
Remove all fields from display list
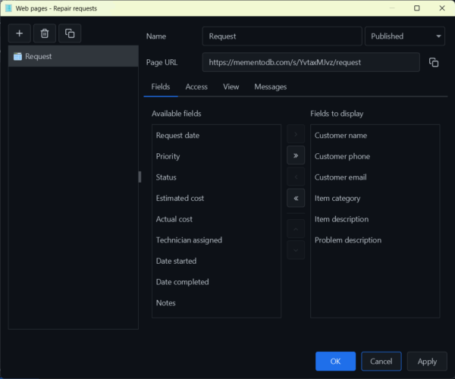296,198
